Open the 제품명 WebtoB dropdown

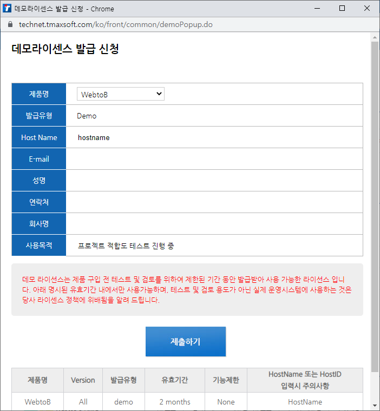121,94
